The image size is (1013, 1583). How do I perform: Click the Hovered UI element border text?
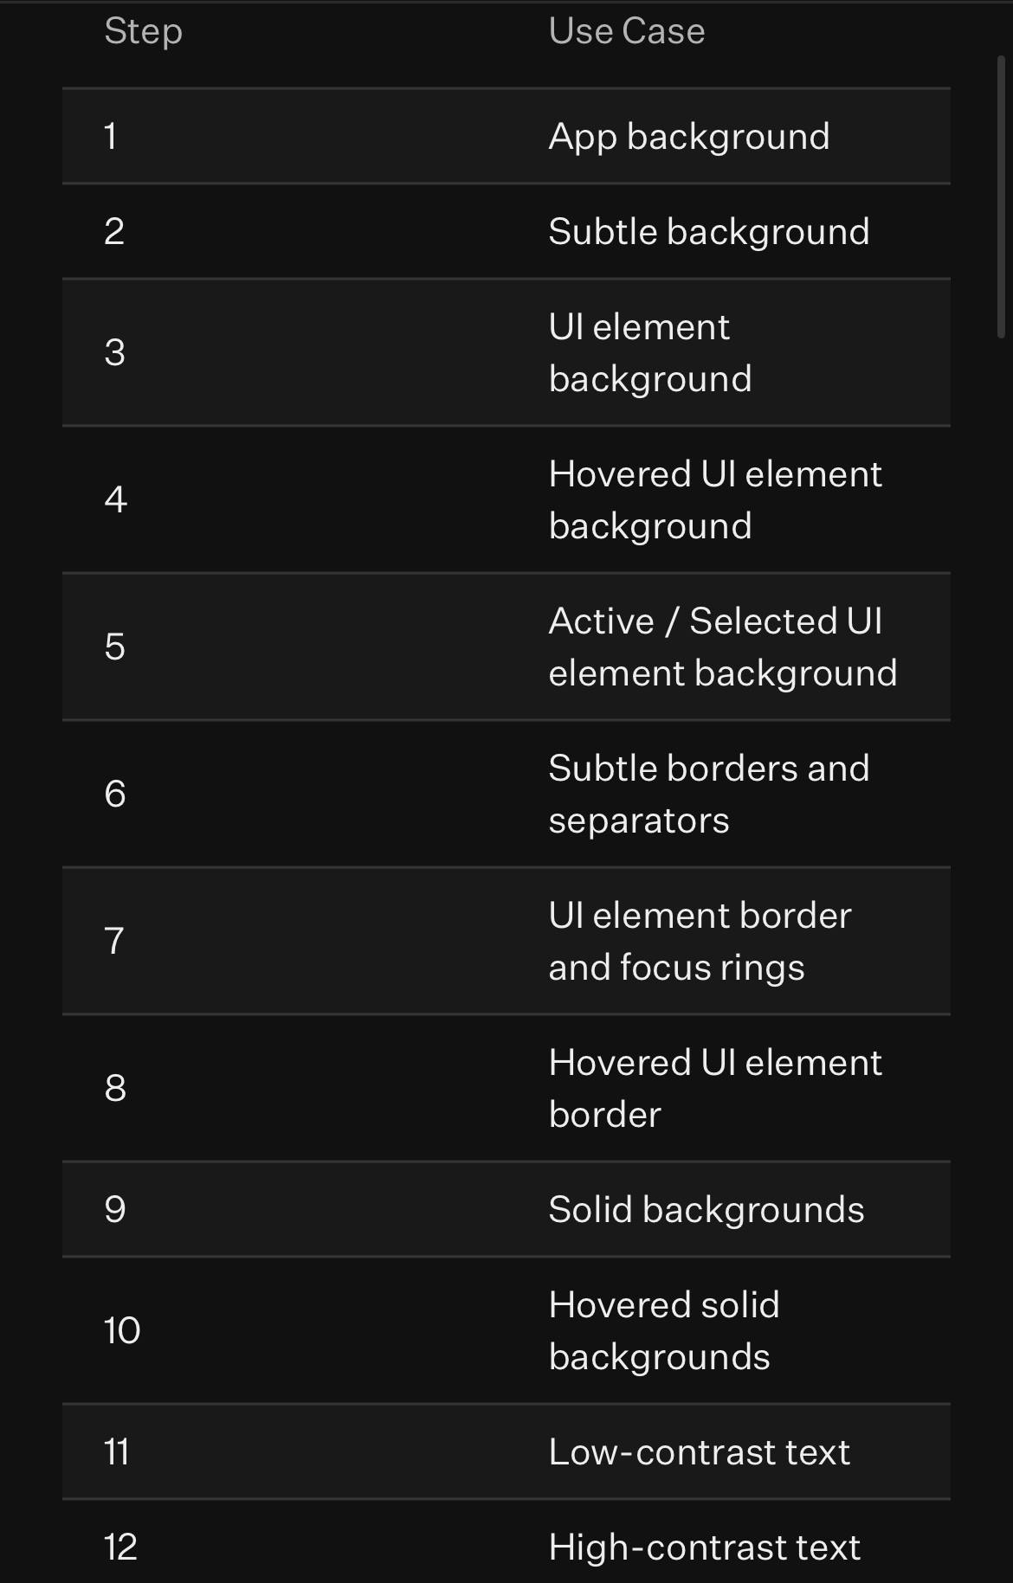point(714,1088)
